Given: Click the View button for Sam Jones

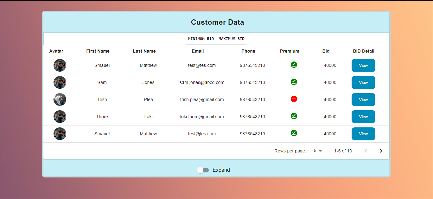Looking at the screenshot, I should 363,82.
